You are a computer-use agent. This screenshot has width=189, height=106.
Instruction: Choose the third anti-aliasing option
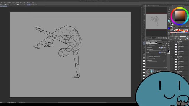(x=163, y=48)
